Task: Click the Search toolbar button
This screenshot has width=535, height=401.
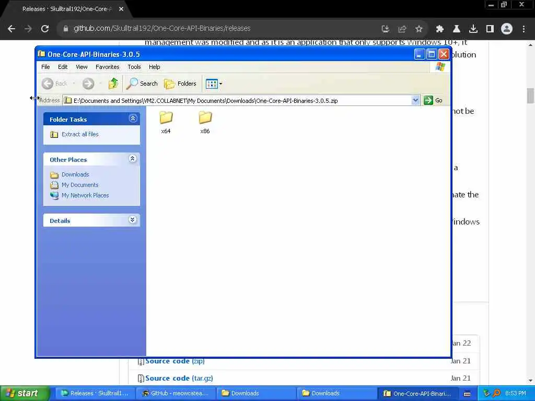Action: [142, 84]
